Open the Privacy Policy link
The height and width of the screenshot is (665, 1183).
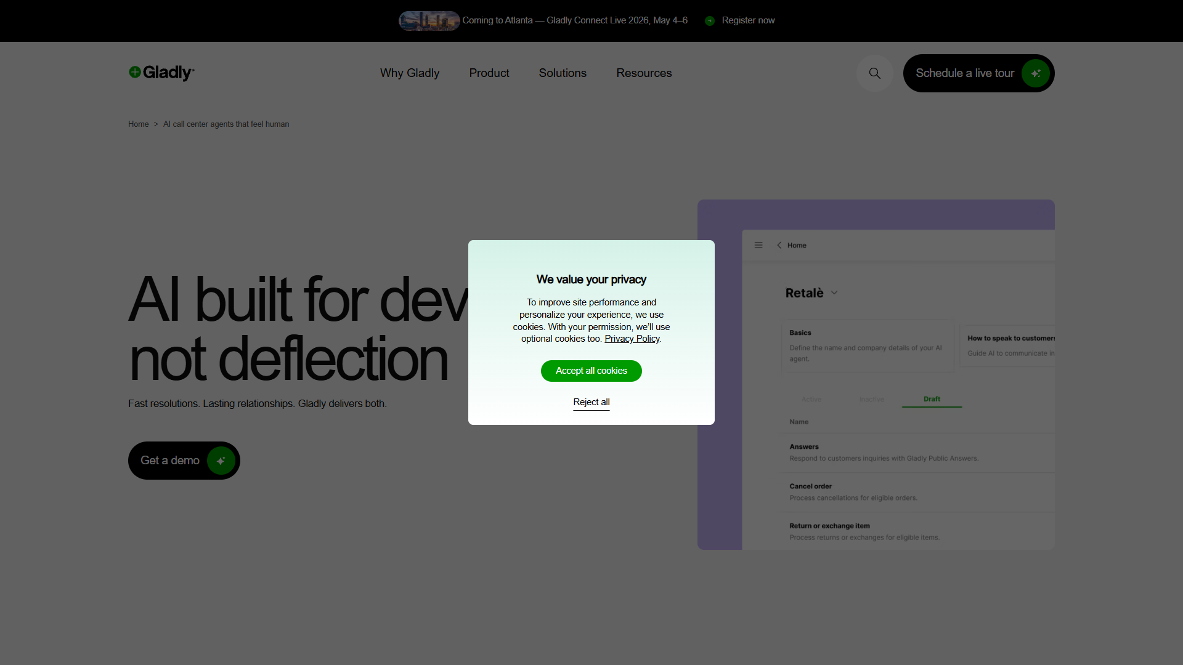(x=632, y=339)
